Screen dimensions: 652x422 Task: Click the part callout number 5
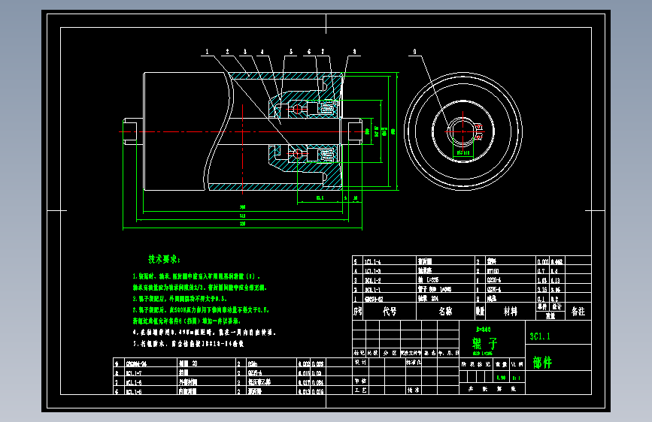tap(291, 52)
